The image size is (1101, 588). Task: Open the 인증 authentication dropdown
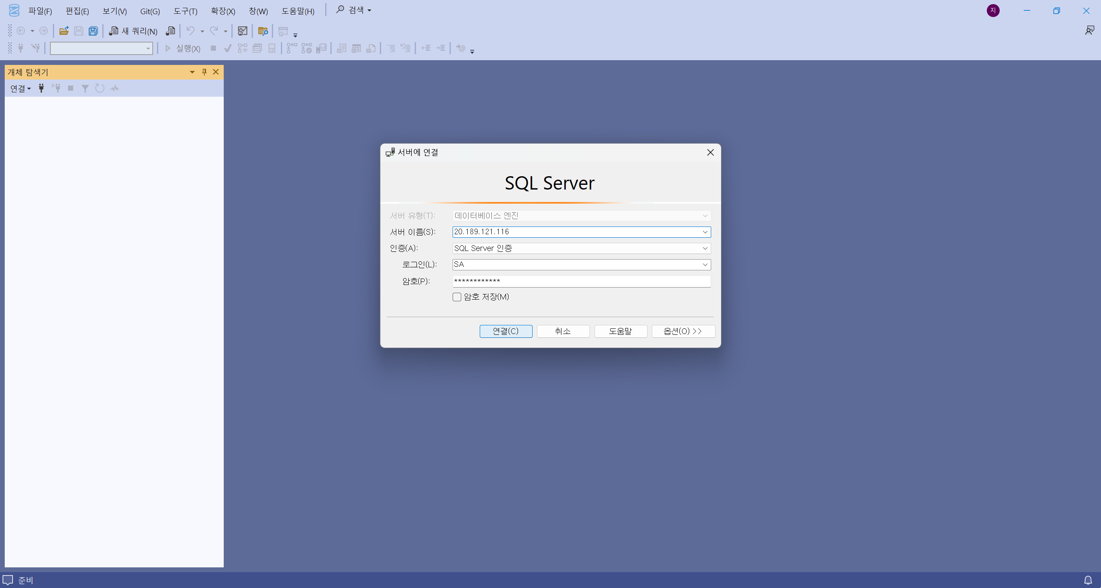pyautogui.click(x=705, y=248)
